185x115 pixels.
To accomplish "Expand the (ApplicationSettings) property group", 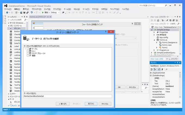I will point(151,73).
